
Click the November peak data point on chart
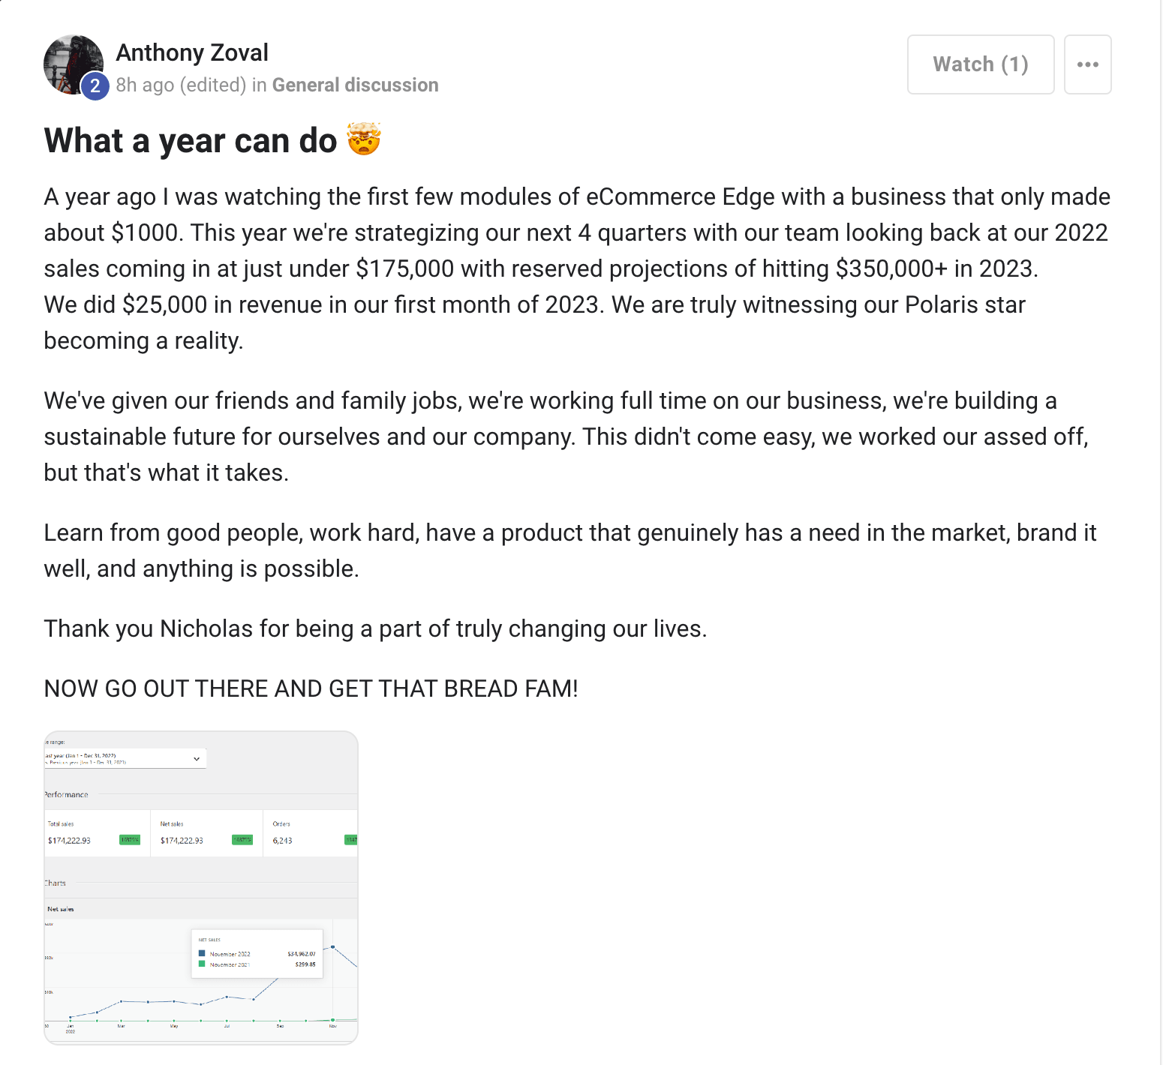coord(332,946)
